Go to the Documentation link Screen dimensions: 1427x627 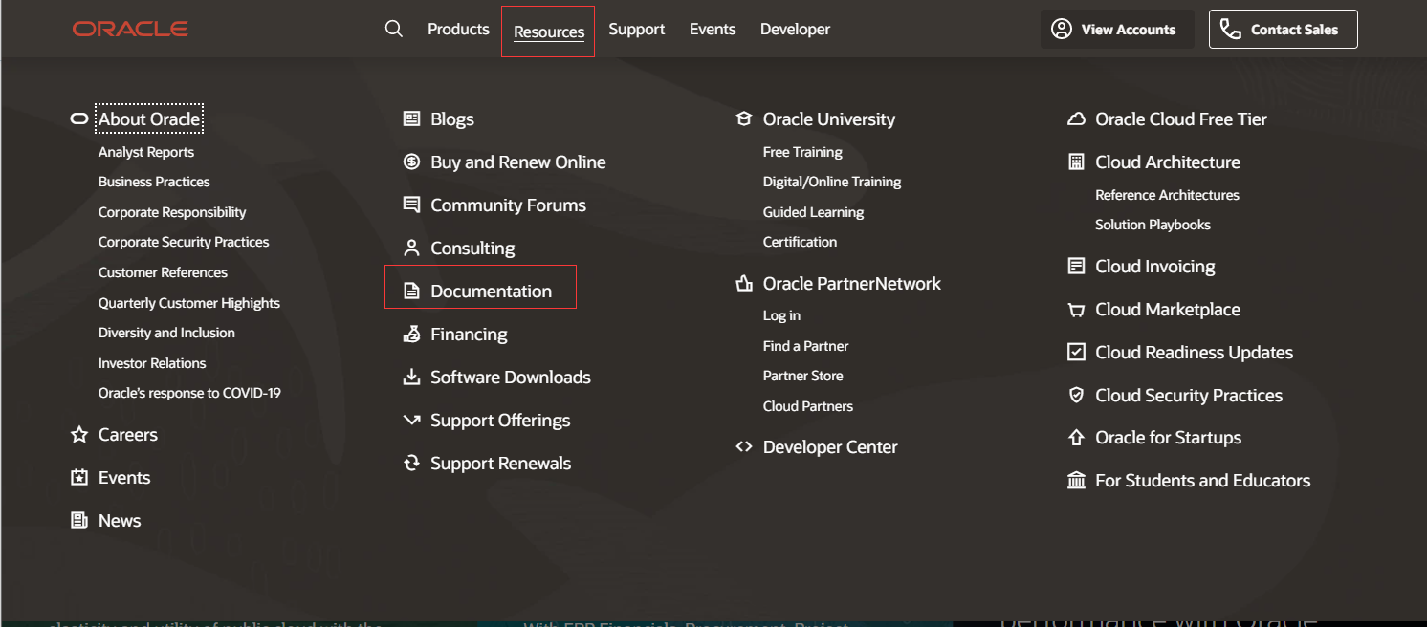click(x=491, y=292)
